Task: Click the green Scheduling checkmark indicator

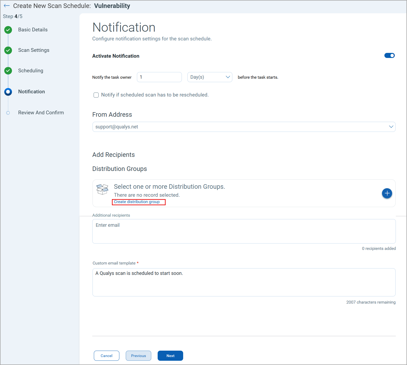Action: [8, 71]
